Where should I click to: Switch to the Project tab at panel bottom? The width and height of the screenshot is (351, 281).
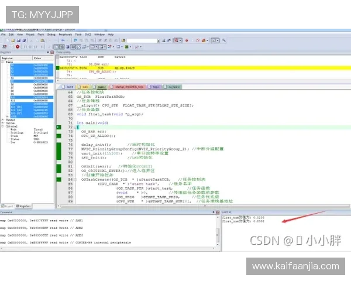8,206
